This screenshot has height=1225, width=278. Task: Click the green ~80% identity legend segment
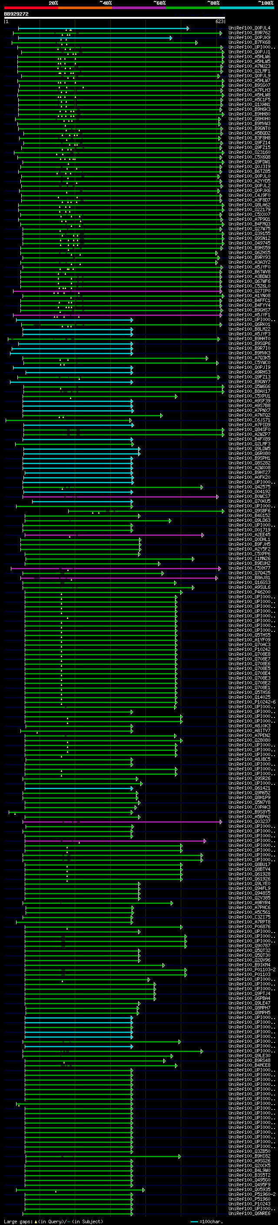click(x=193, y=8)
